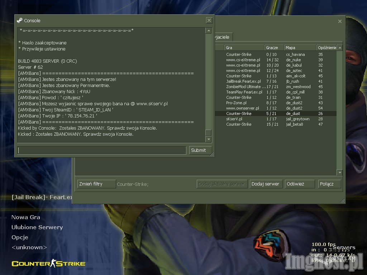Image resolution: width=367 pixels, height=275 pixels.
Task: Click the Zbanowany Nick : 4YoU console line
Action: point(54,92)
